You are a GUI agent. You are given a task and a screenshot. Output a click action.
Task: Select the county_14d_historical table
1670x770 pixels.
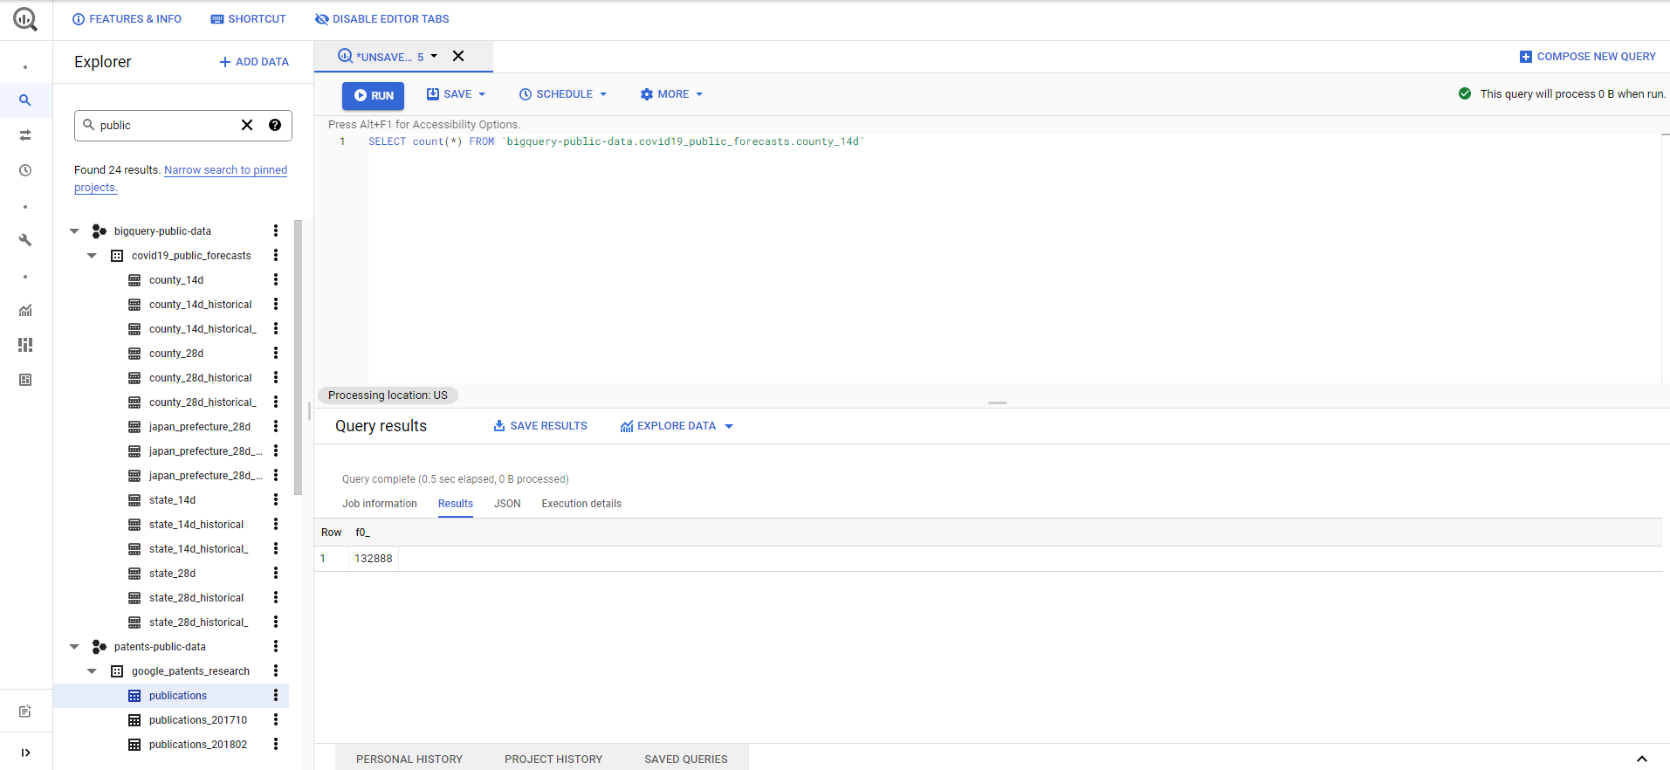click(200, 305)
